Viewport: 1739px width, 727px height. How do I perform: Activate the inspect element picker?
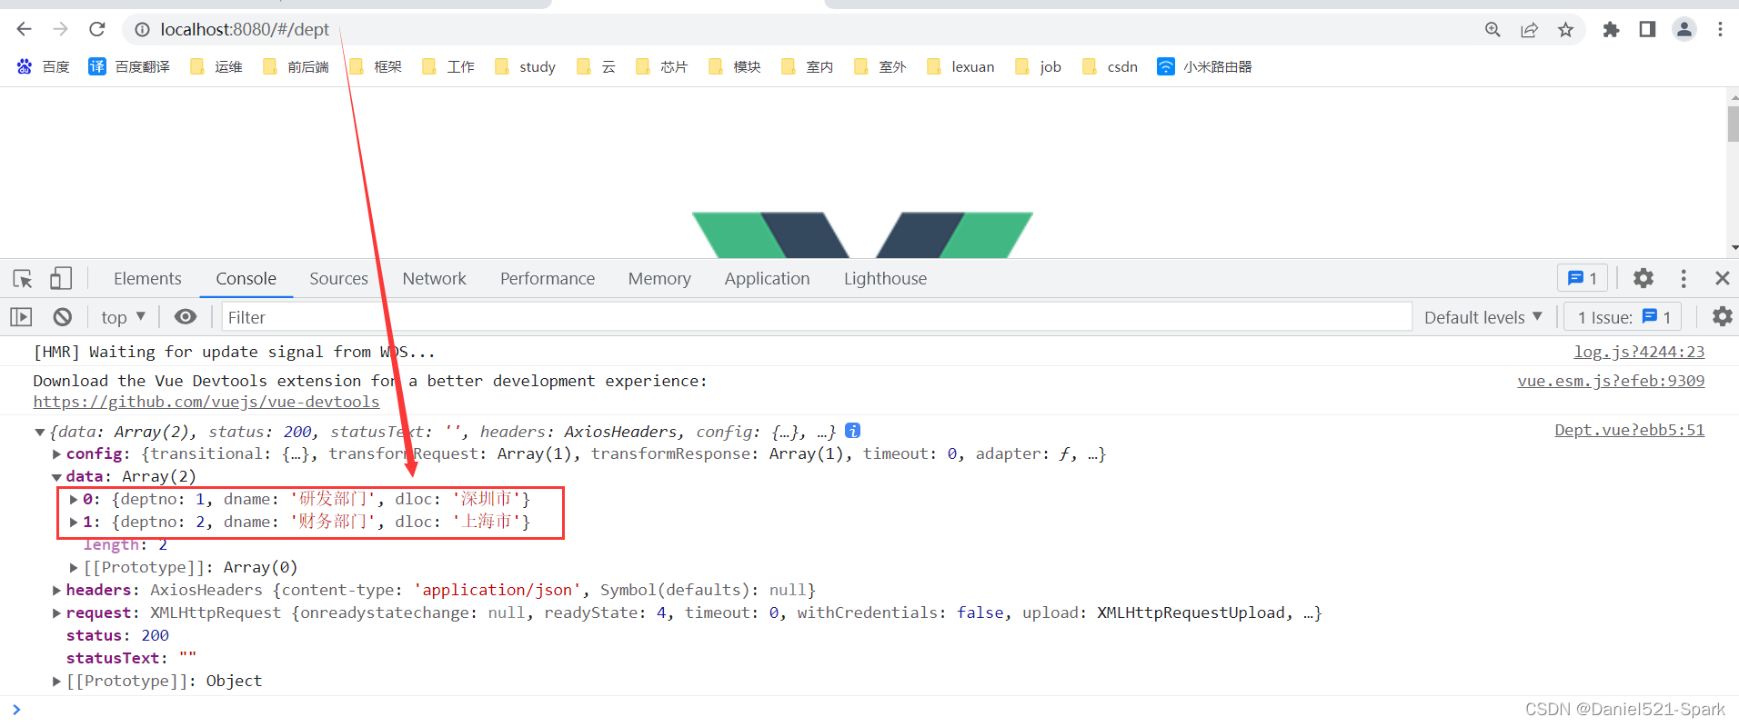[x=23, y=278]
